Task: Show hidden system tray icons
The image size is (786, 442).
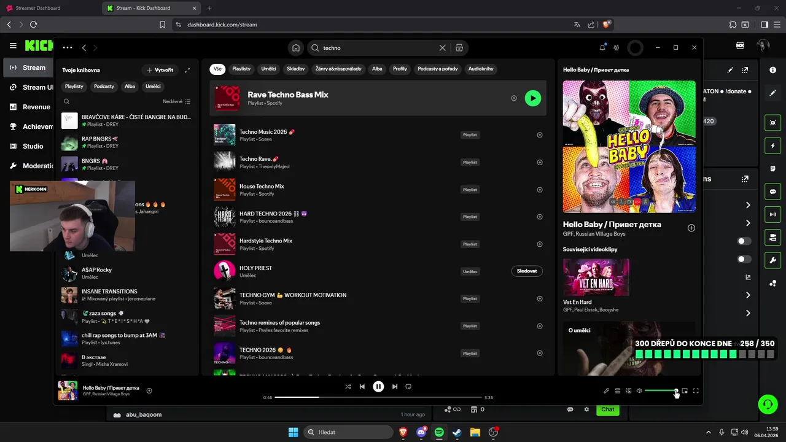Action: 708,432
